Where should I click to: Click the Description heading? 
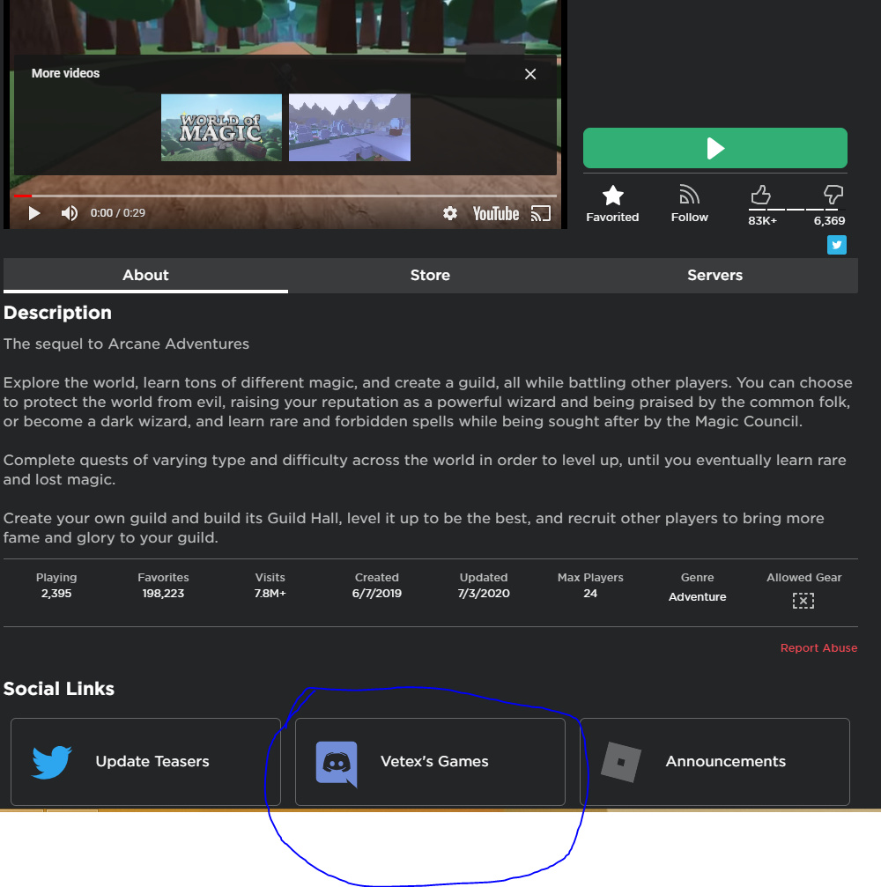[57, 313]
